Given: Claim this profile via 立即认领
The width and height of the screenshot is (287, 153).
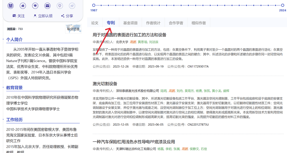Looking at the screenshot, I should point(43,16).
